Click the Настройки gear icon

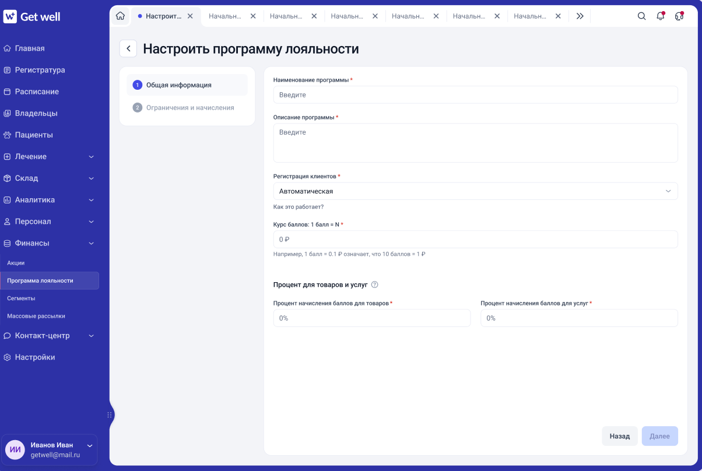point(8,357)
